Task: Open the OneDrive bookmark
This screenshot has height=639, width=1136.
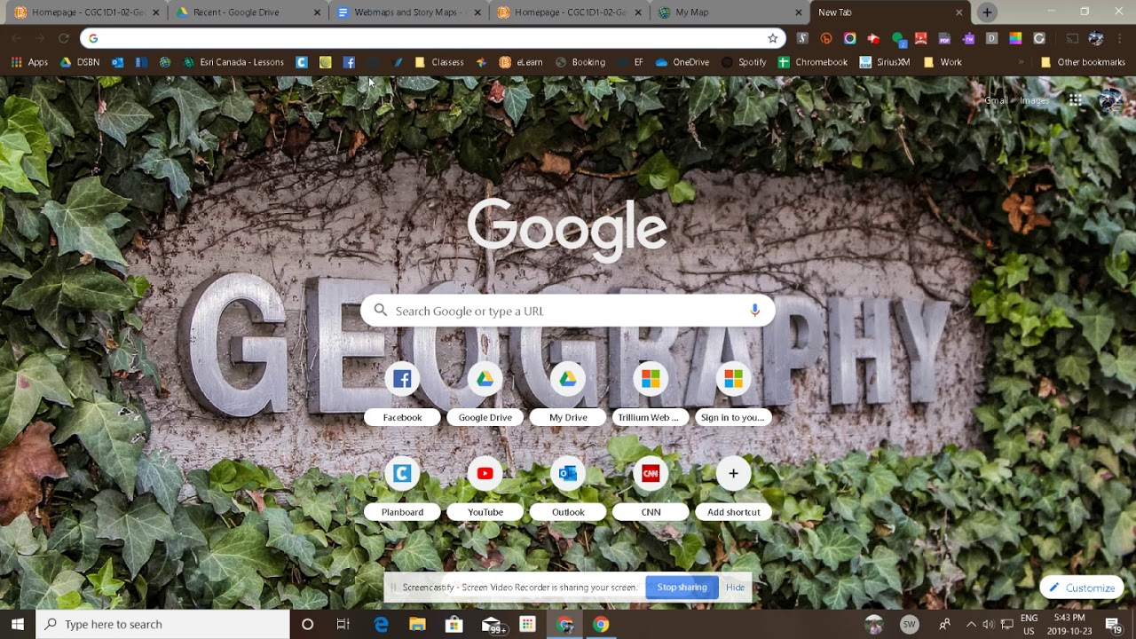Action: 682,62
